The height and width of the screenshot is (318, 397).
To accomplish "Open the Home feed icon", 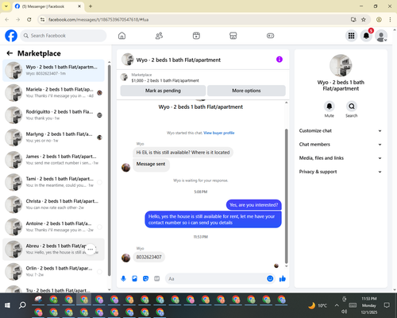I will click(121, 36).
